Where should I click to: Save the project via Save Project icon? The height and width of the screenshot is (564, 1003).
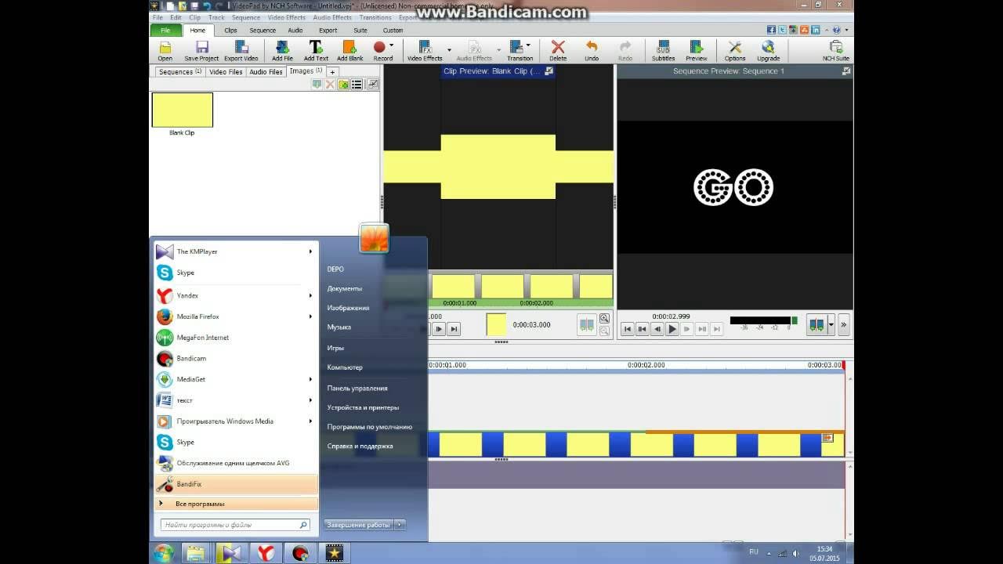(x=201, y=51)
